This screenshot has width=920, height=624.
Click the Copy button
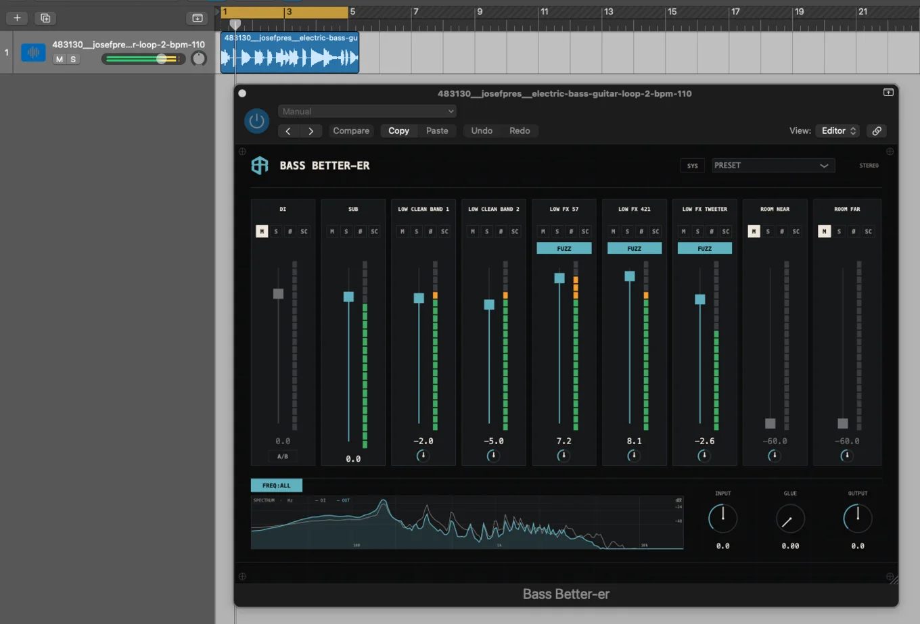398,130
